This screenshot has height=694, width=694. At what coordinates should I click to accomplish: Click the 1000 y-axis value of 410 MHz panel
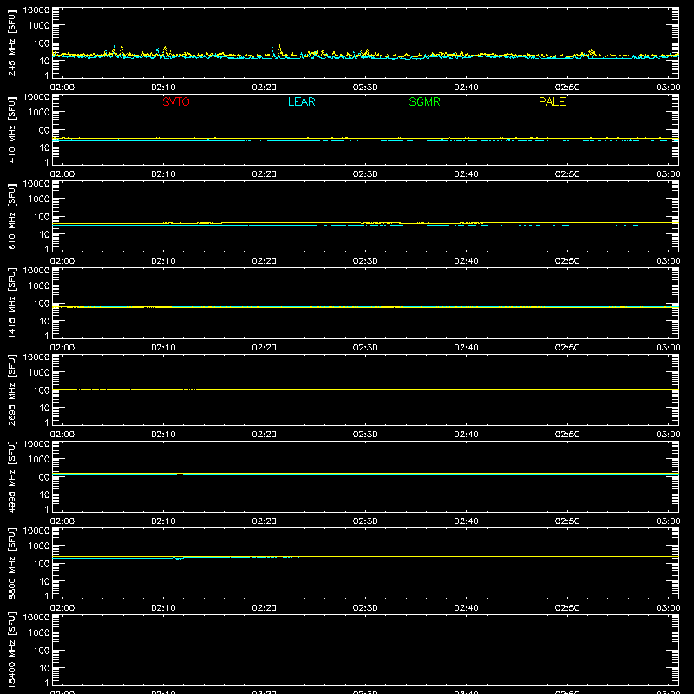click(x=39, y=112)
